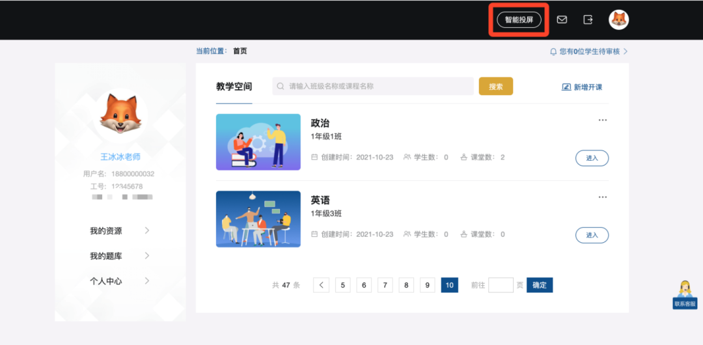Expand 个人中心 in sidebar
Screen dimensions: 703x345
[x=120, y=281]
